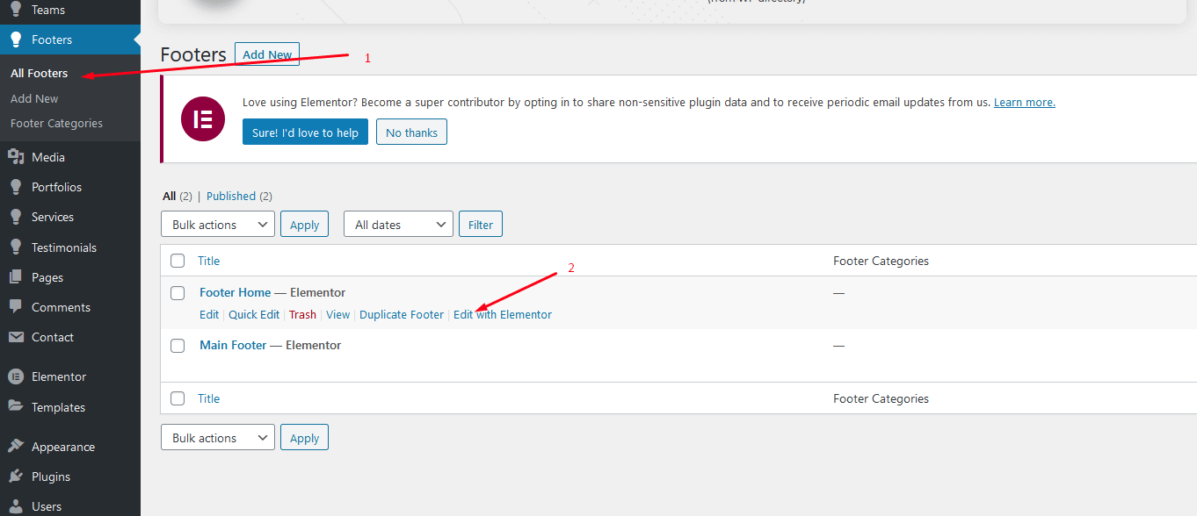This screenshot has height=516, width=1197.
Task: Click the No thanks button
Action: 411,133
